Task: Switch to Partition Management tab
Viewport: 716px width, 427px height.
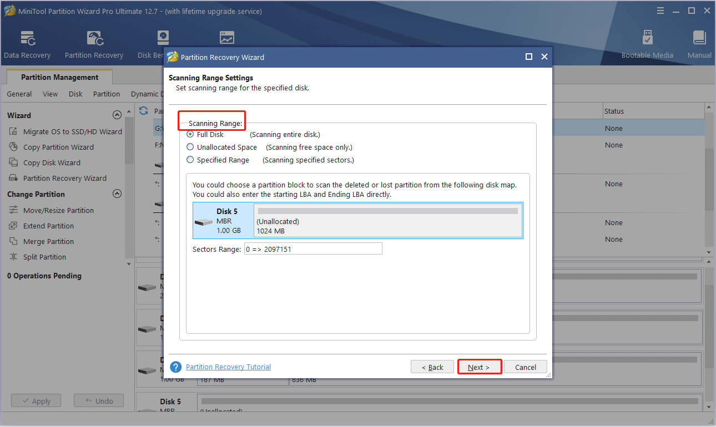Action: point(59,77)
